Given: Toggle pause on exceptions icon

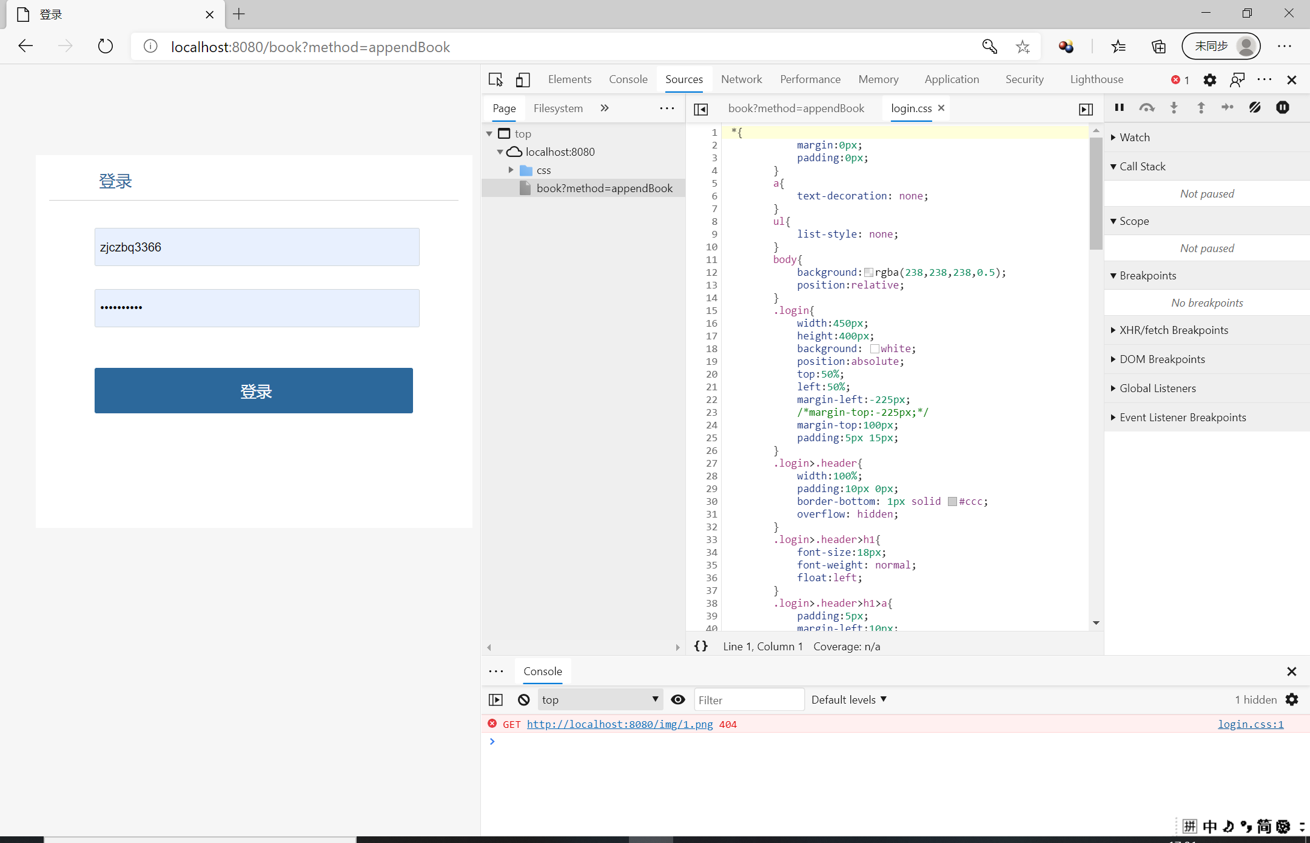Looking at the screenshot, I should pyautogui.click(x=1282, y=108).
